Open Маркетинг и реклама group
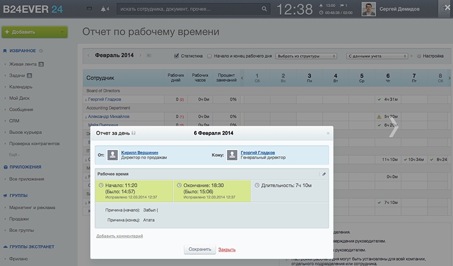 (32, 207)
